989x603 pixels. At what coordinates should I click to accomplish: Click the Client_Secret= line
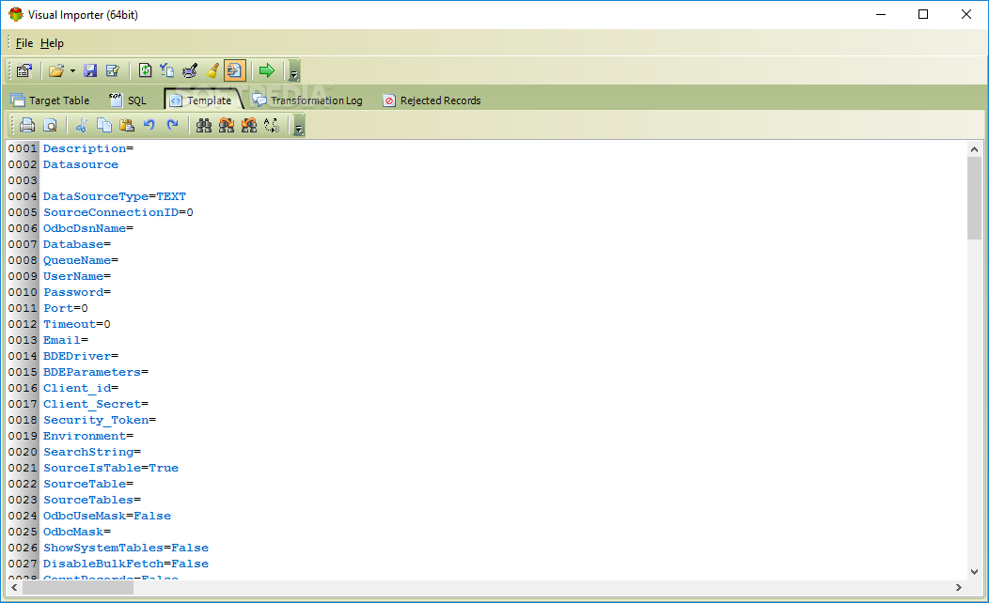point(96,404)
